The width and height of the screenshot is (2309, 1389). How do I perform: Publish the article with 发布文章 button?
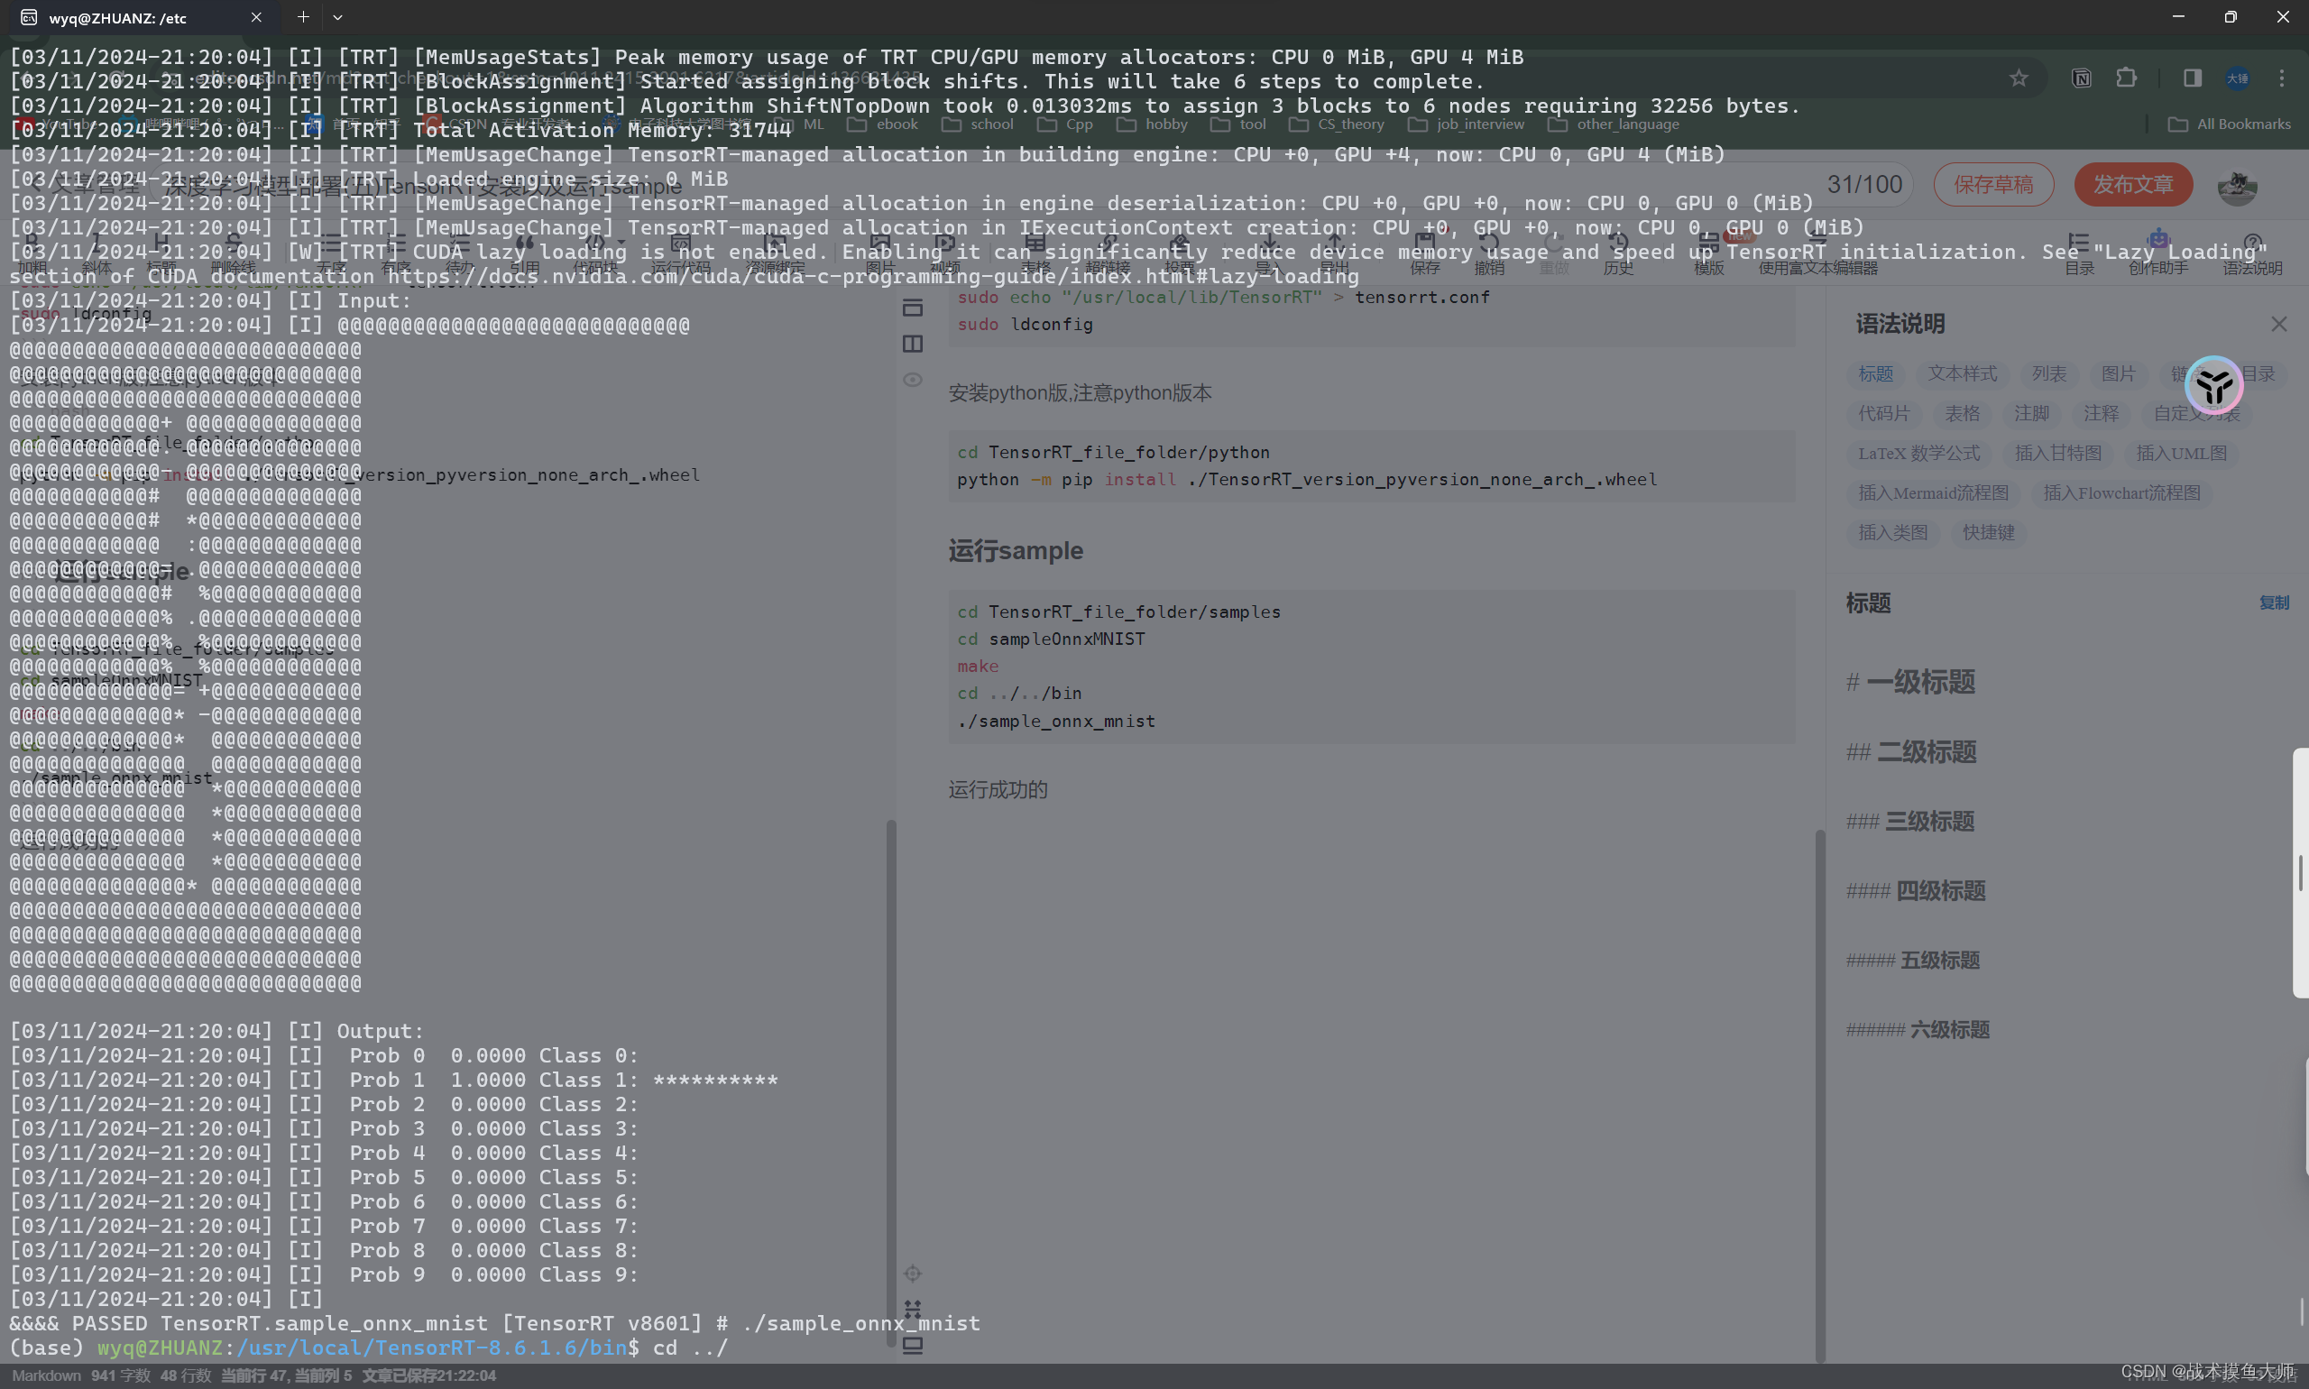[2133, 184]
